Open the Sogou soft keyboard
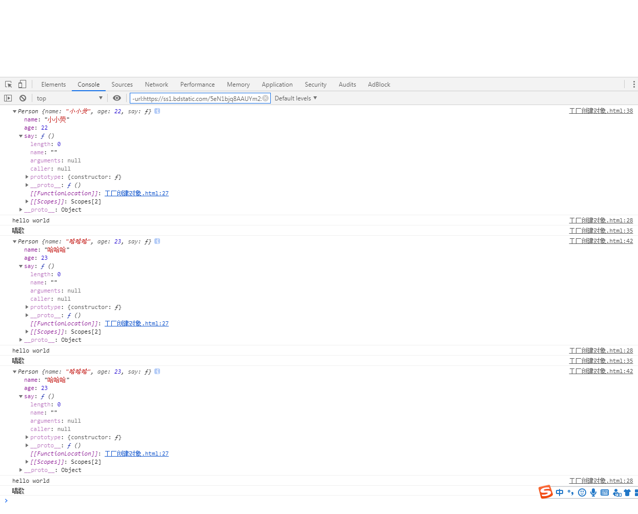 pyautogui.click(x=605, y=492)
